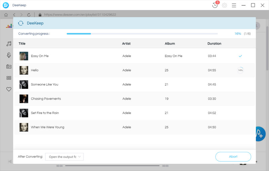269x171 pixels.
Task: Click the 14% progress indicator for Hello
Action: tap(240, 70)
